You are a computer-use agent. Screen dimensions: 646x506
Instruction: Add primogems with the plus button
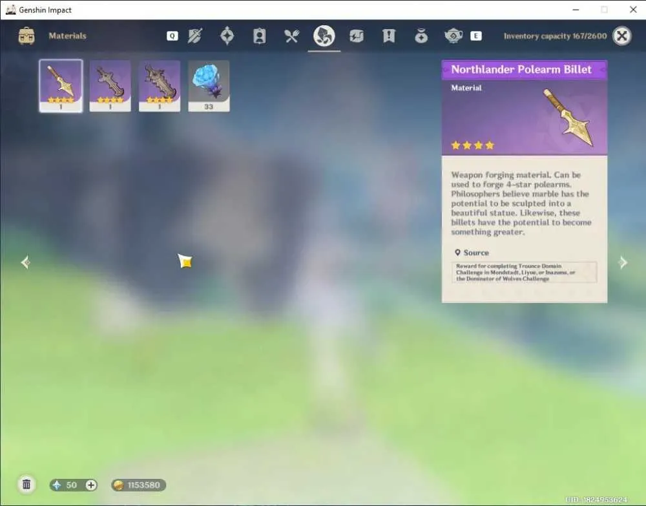click(91, 485)
